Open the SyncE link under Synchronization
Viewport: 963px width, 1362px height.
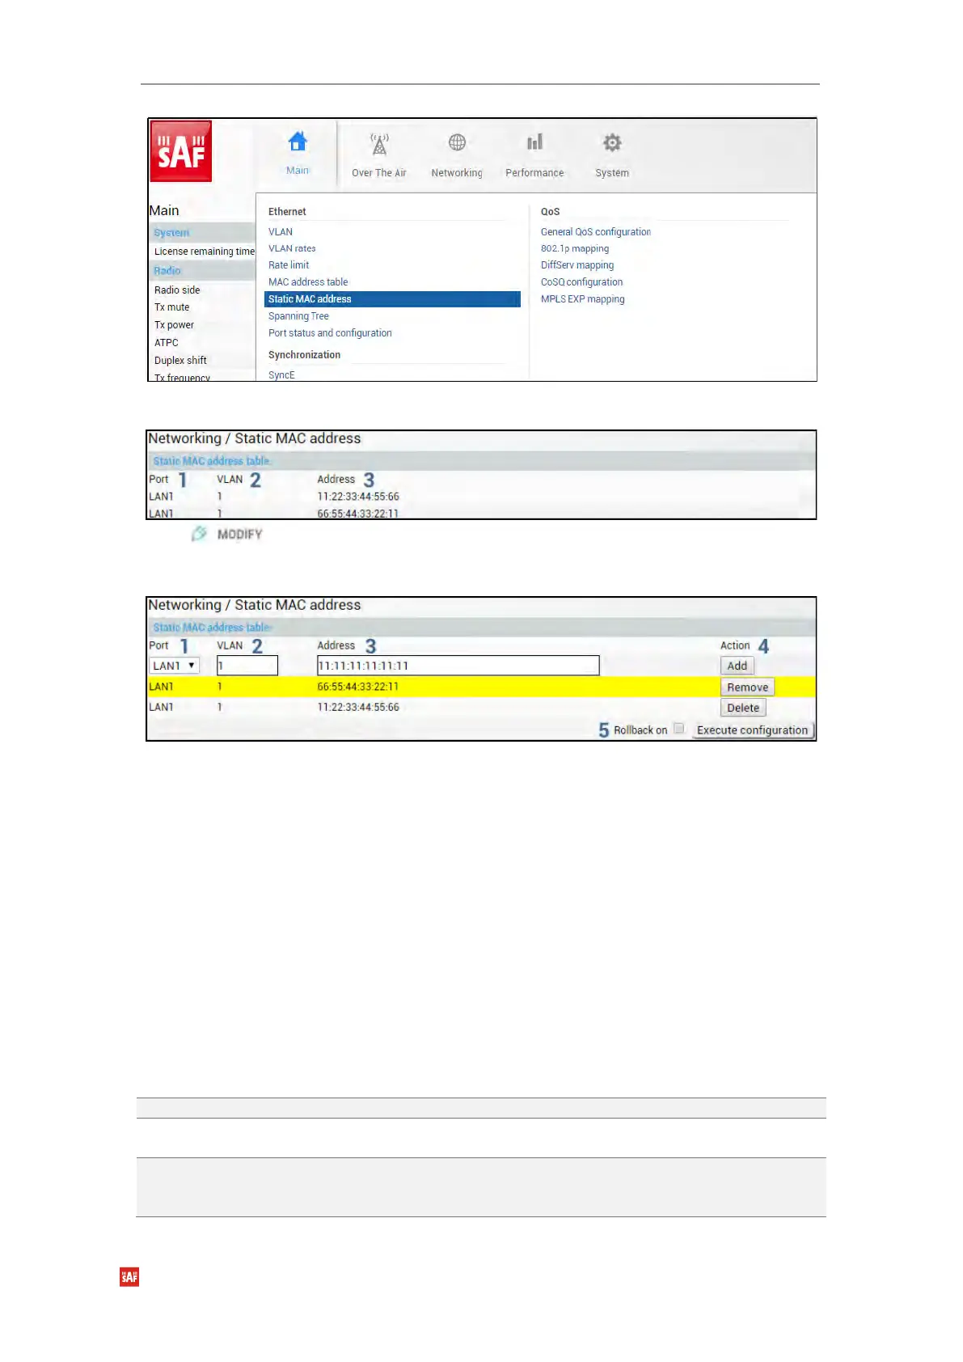pyautogui.click(x=281, y=375)
